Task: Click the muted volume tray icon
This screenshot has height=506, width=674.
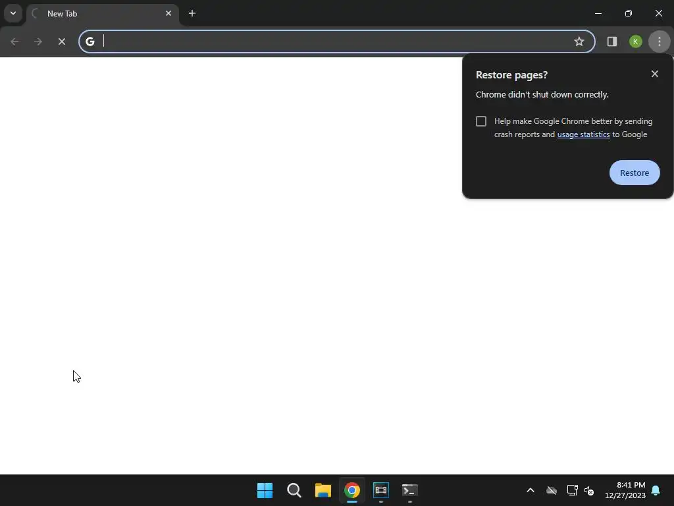Action: [589, 490]
